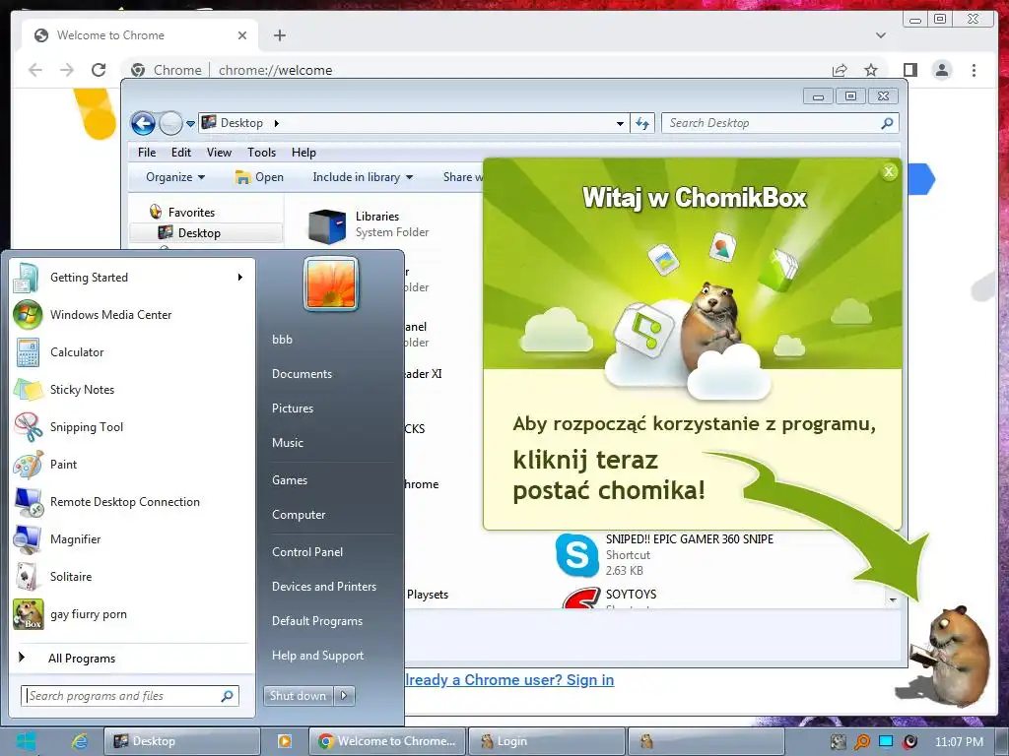Switch to Login taskbar button
Screen dimensions: 1009x756
547,741
